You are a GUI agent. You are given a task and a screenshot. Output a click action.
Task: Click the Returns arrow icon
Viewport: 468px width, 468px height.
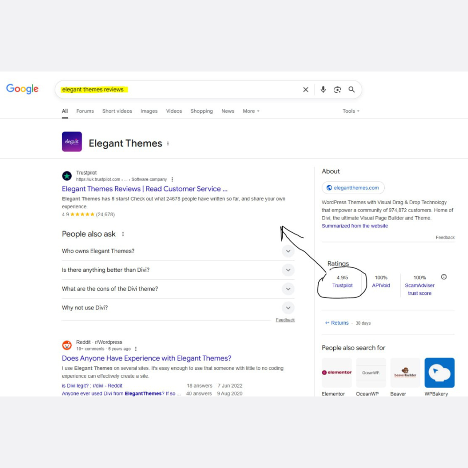(327, 323)
